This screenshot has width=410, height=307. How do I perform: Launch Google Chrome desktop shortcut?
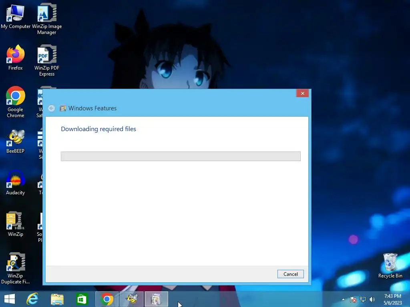pos(16,102)
